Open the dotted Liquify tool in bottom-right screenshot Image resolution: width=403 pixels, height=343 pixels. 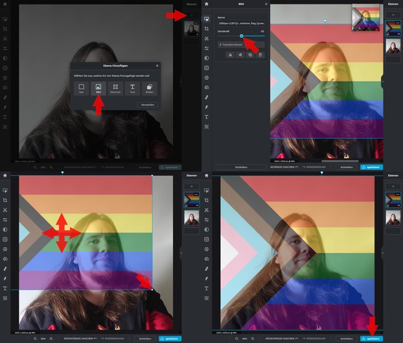(206, 249)
